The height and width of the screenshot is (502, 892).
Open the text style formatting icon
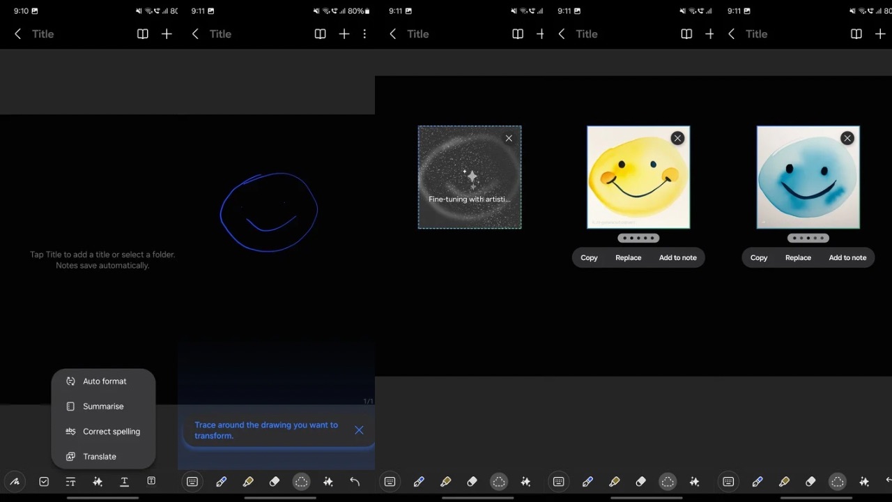point(70,482)
